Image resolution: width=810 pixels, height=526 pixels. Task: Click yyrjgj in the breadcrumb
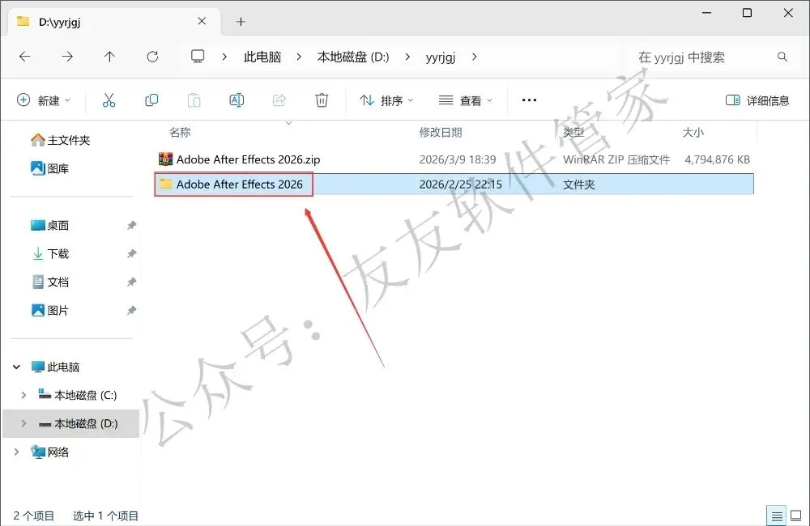[441, 57]
